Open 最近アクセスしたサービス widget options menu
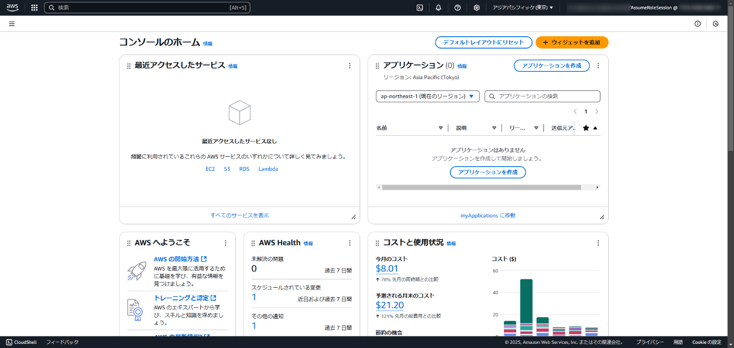Image resolution: width=734 pixels, height=348 pixels. 350,66
